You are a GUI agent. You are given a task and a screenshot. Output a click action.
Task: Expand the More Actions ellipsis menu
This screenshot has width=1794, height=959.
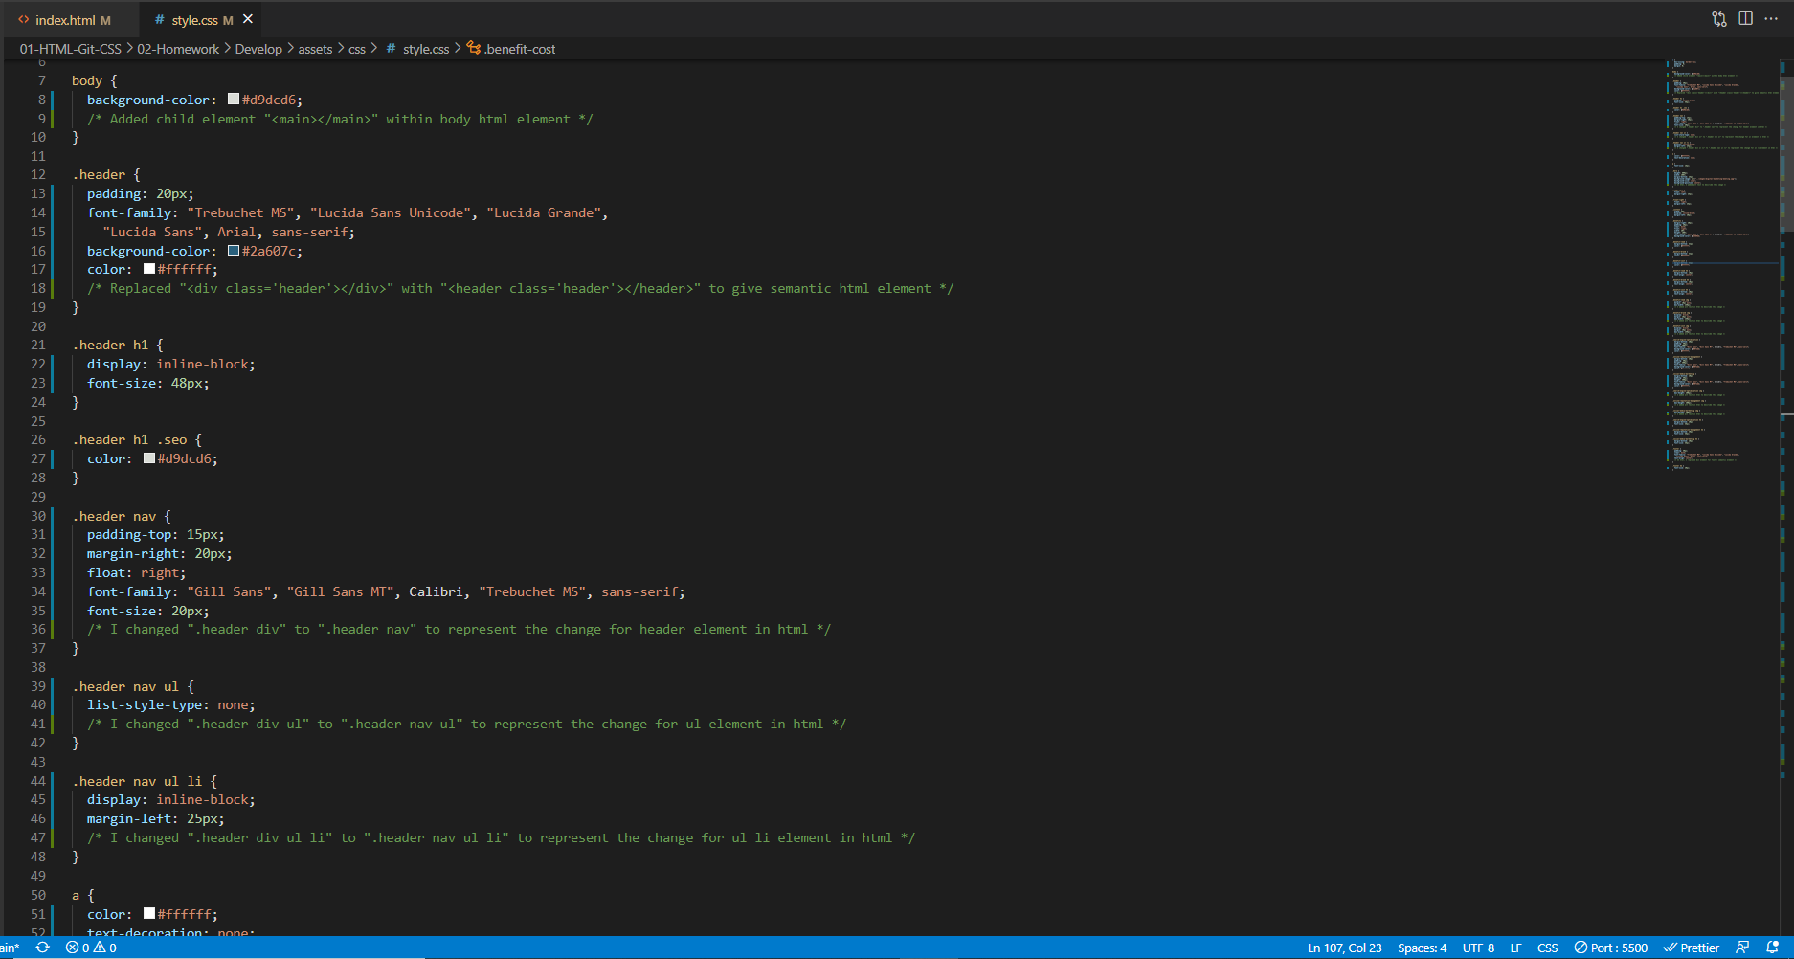click(x=1772, y=18)
